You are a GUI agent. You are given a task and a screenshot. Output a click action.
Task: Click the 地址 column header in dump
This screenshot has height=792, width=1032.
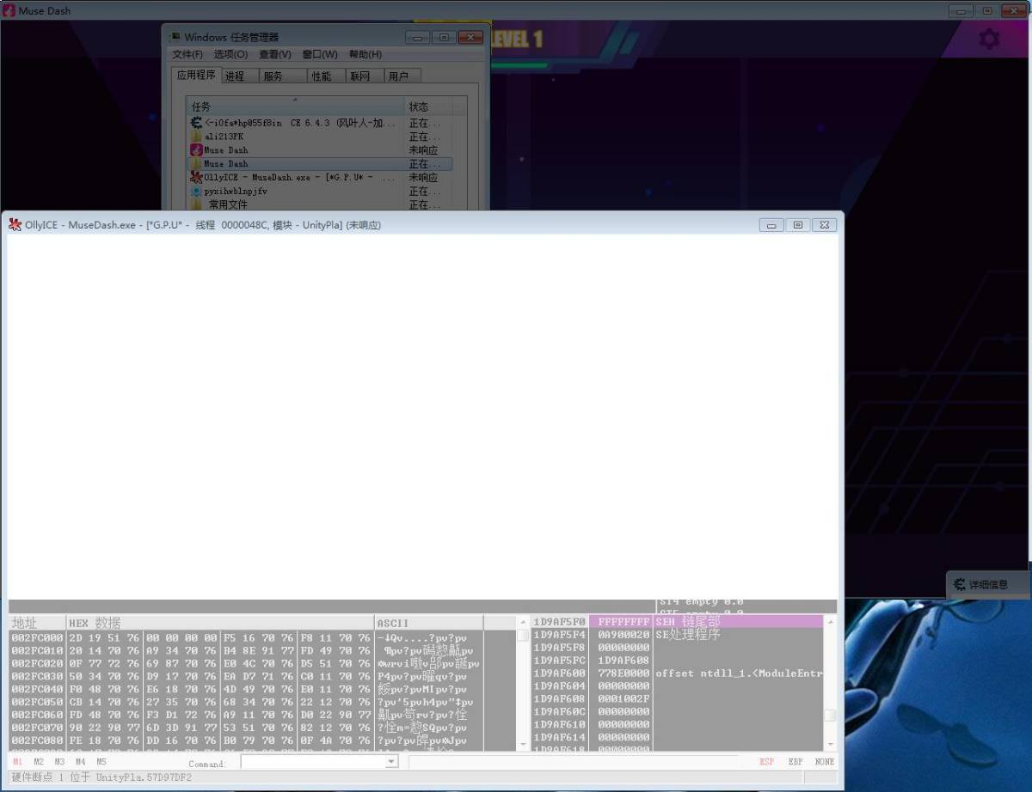tap(38, 623)
